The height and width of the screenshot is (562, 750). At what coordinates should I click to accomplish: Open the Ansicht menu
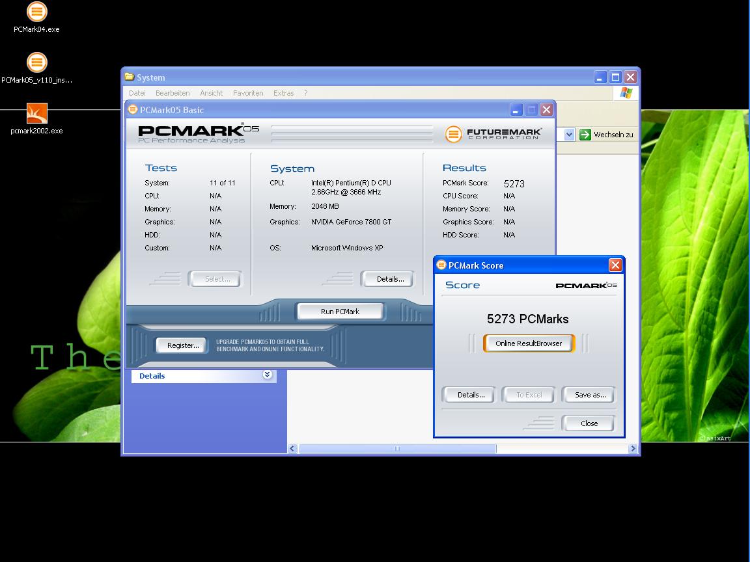click(x=212, y=93)
